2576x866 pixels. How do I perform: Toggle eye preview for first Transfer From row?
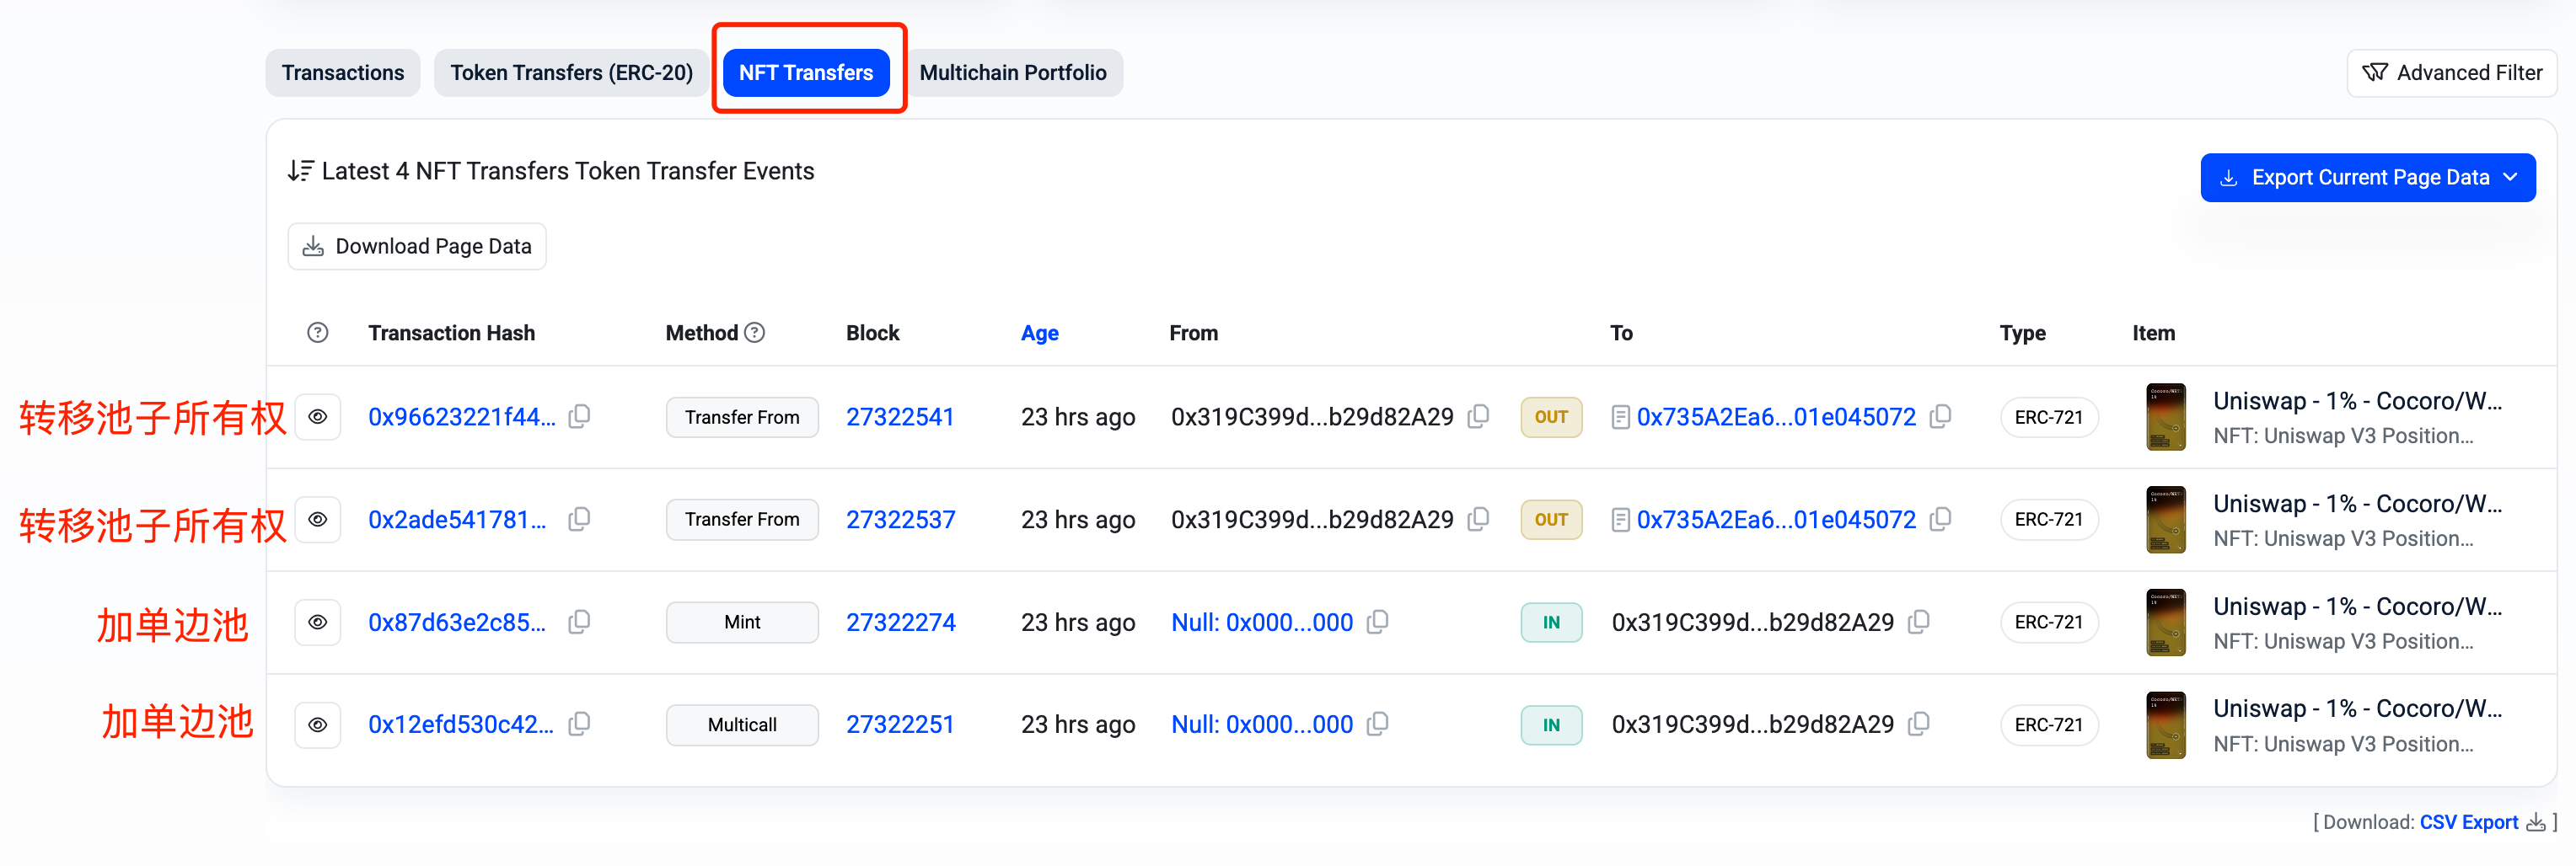317,416
